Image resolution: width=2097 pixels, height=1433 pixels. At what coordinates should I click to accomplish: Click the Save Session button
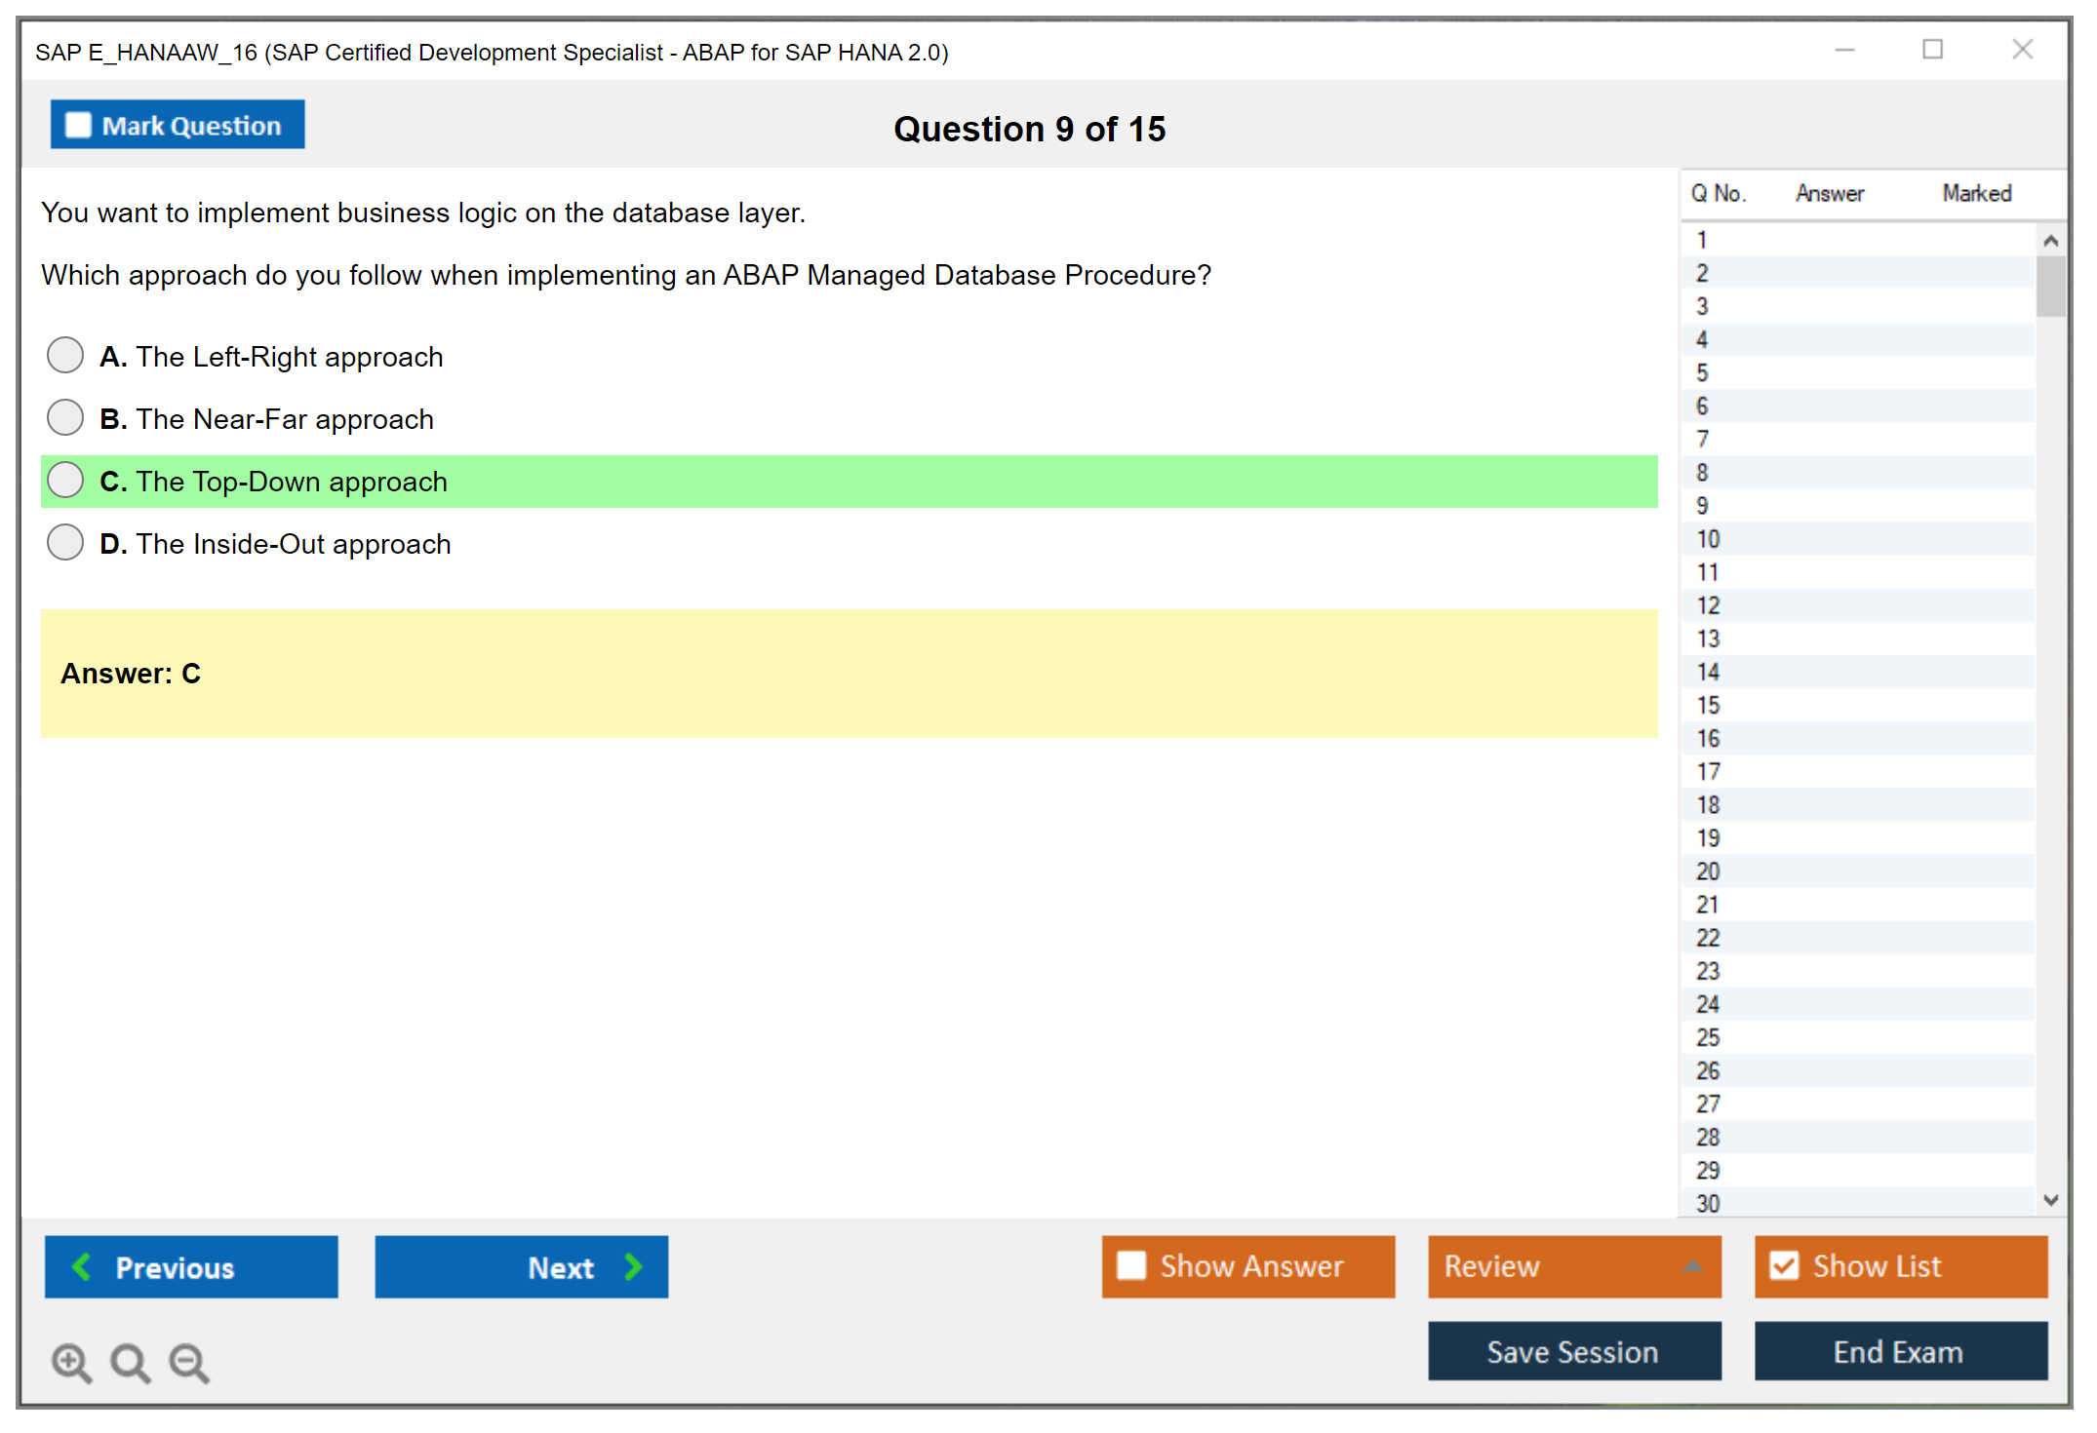pos(1573,1351)
